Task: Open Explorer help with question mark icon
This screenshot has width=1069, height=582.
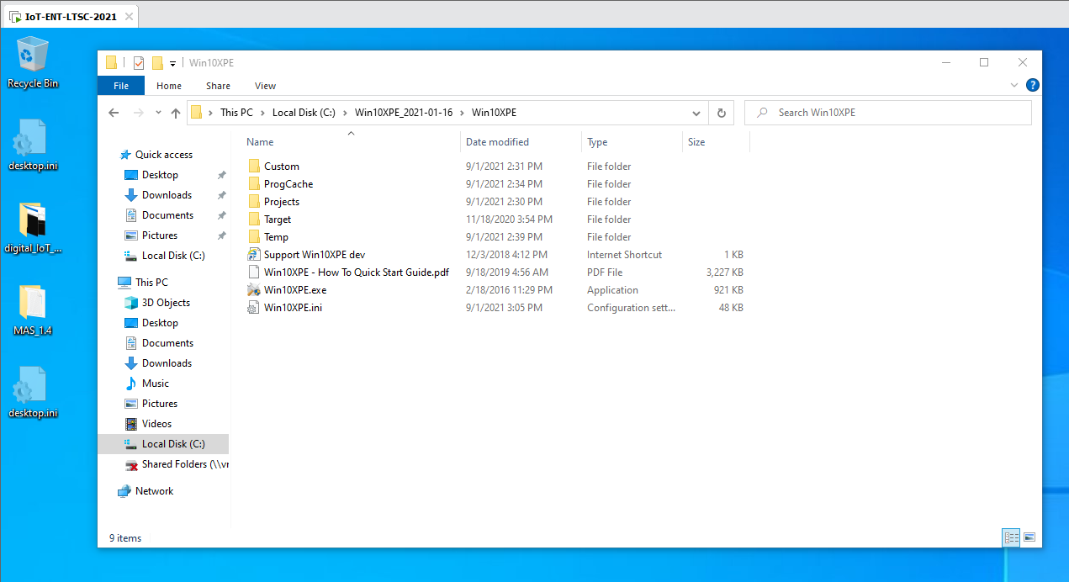Action: coord(1032,85)
